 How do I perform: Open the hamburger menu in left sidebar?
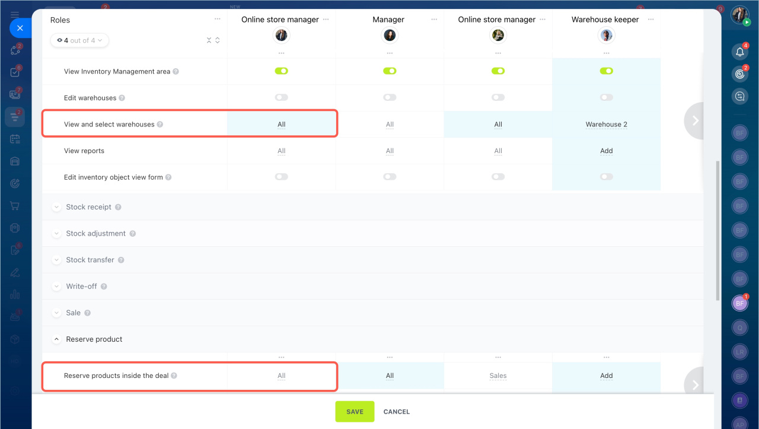tap(15, 14)
